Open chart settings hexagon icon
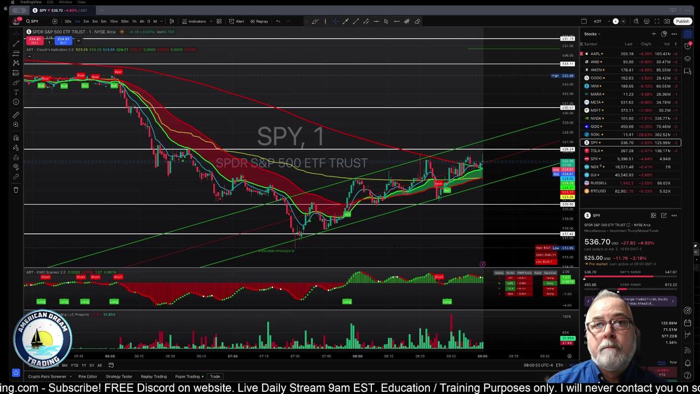Viewport: 700px width, 394px height. click(646, 21)
